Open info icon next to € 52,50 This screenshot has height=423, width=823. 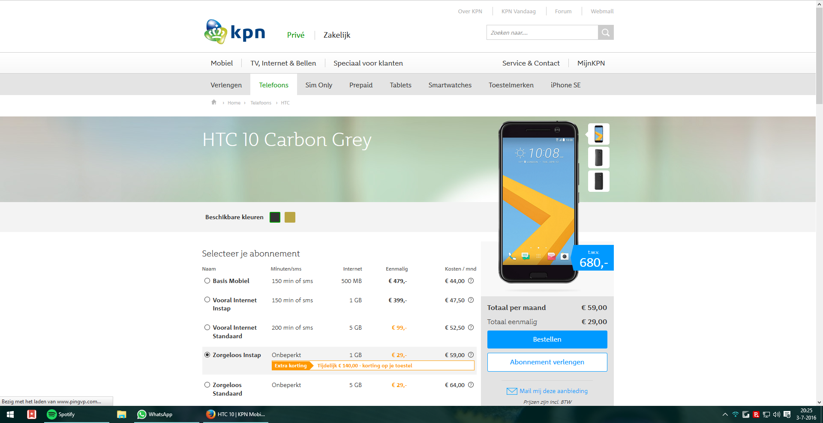pyautogui.click(x=471, y=328)
